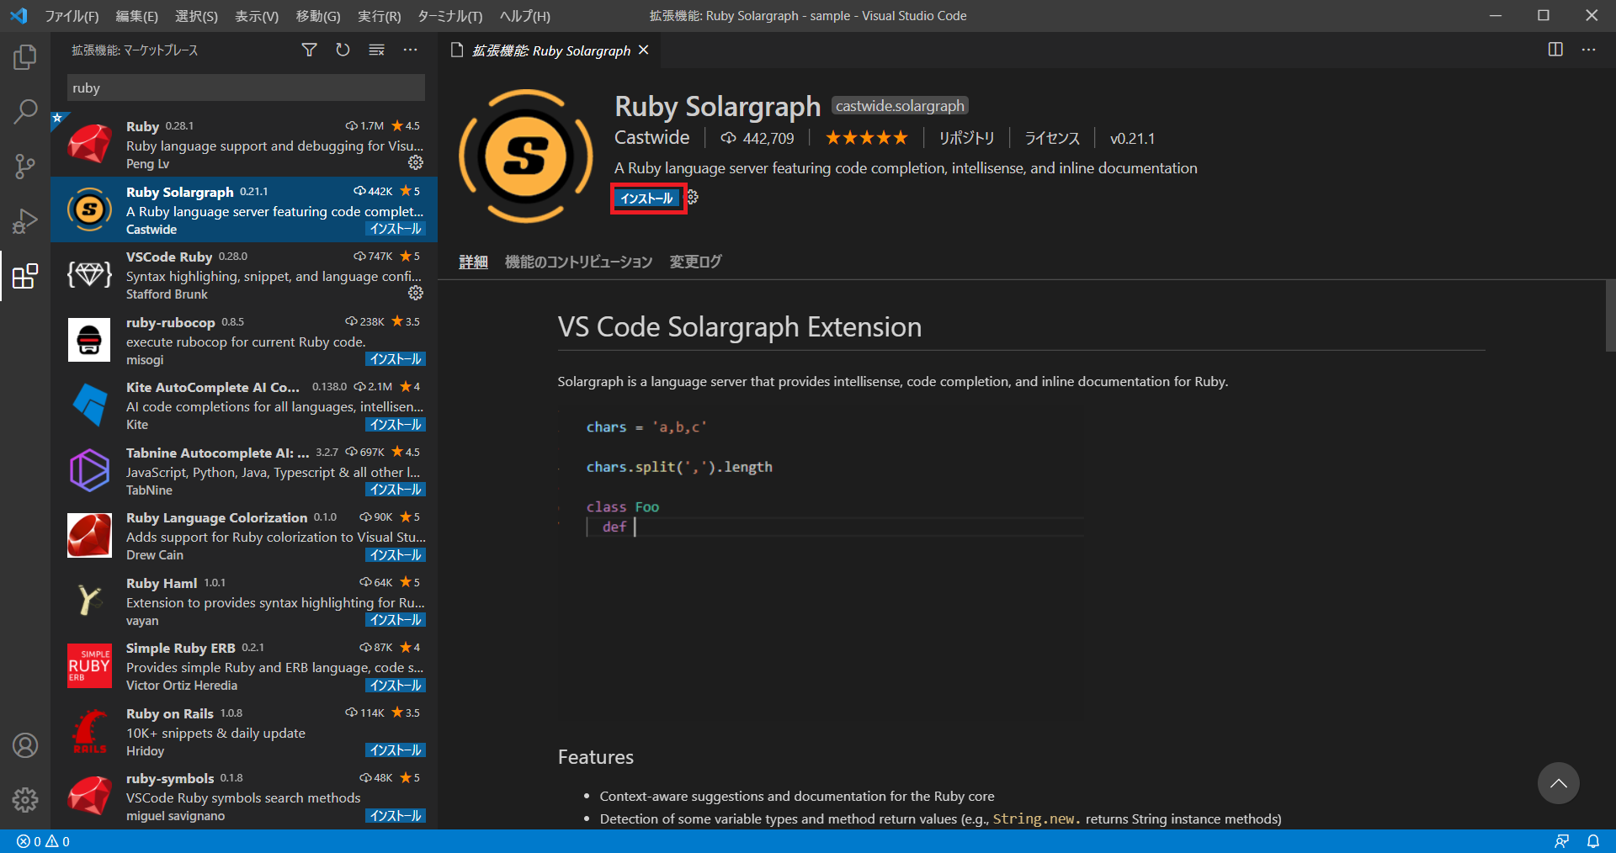Open the Explorer view in activity bar
The image size is (1616, 853).
coord(25,57)
